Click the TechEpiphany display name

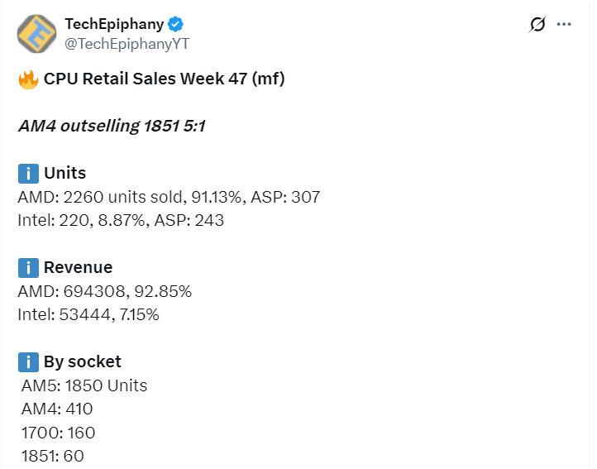tap(114, 24)
